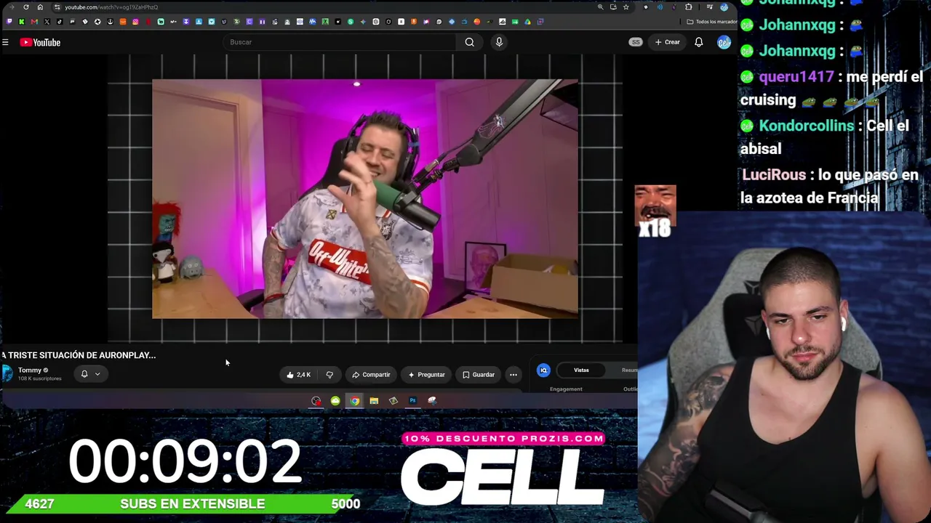
Task: Click into the 'Buscar' search field
Action: pos(340,42)
